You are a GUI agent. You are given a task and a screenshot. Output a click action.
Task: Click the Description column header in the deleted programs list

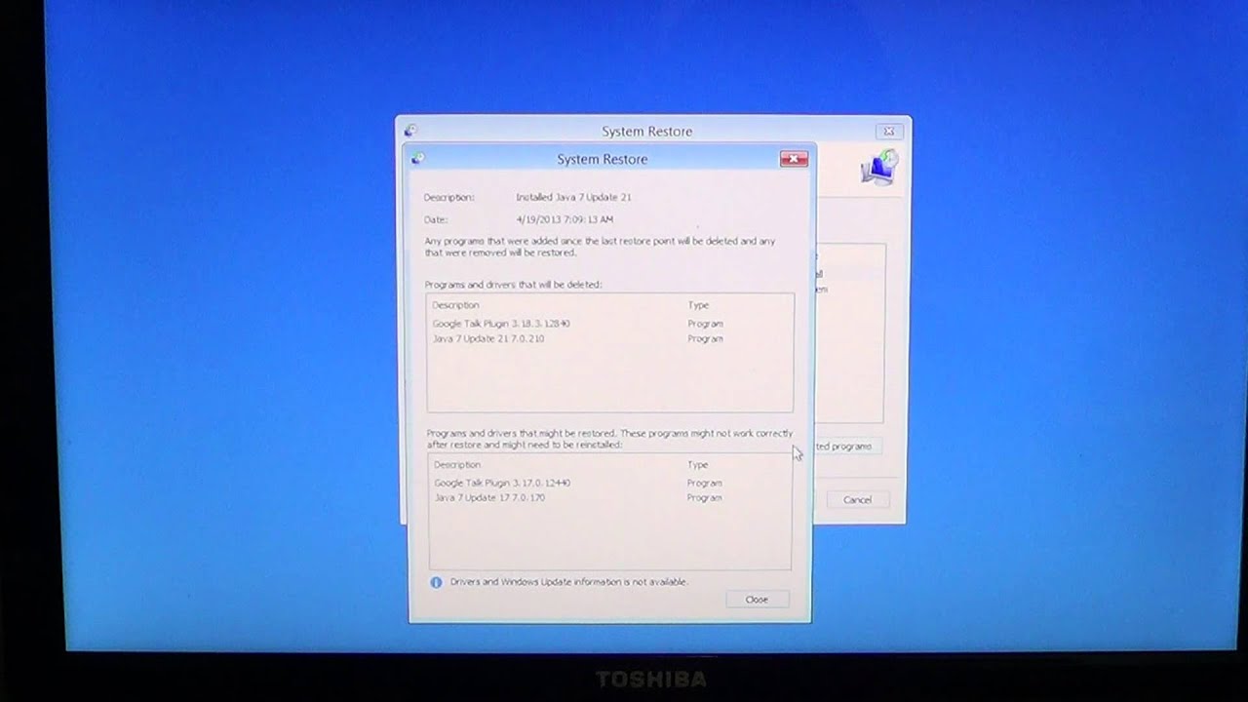point(455,305)
